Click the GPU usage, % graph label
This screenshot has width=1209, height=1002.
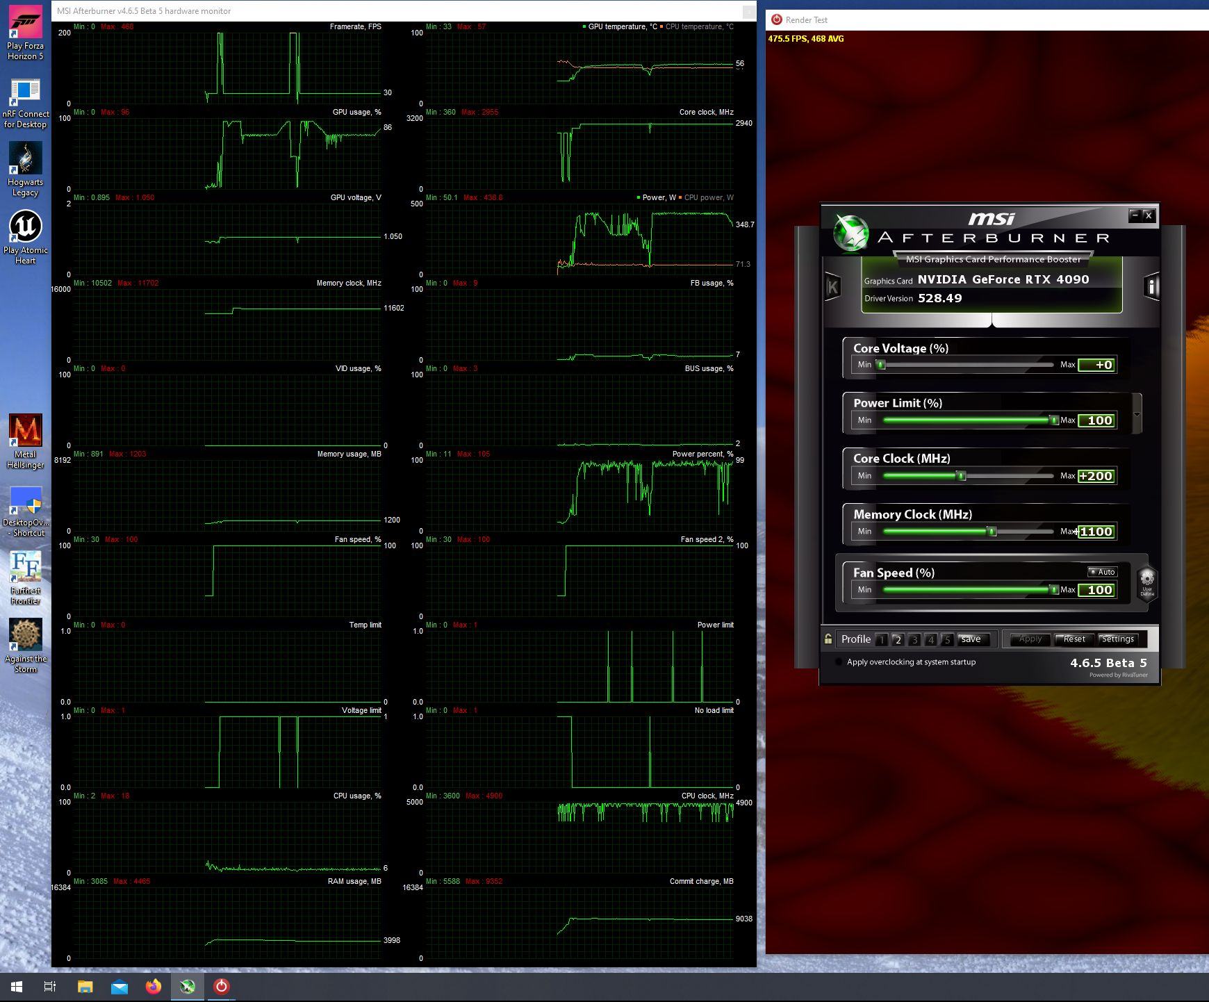[x=356, y=112]
